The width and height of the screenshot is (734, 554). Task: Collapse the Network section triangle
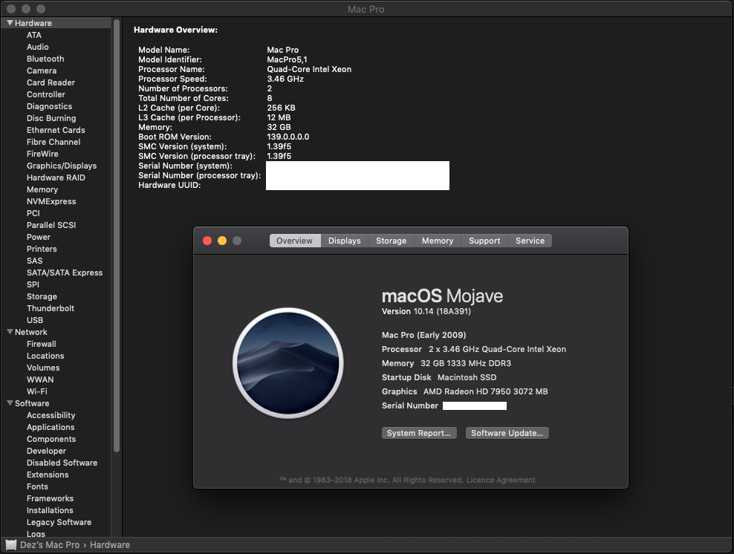pos(10,332)
